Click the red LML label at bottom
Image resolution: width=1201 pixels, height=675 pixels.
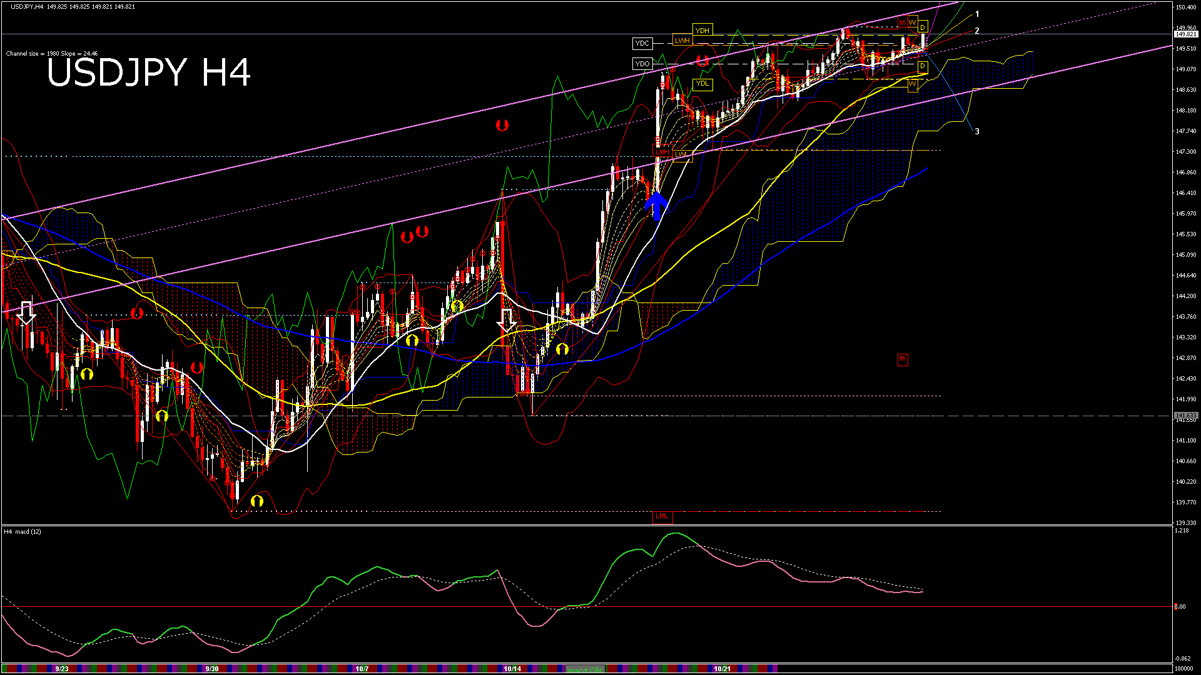tap(662, 516)
